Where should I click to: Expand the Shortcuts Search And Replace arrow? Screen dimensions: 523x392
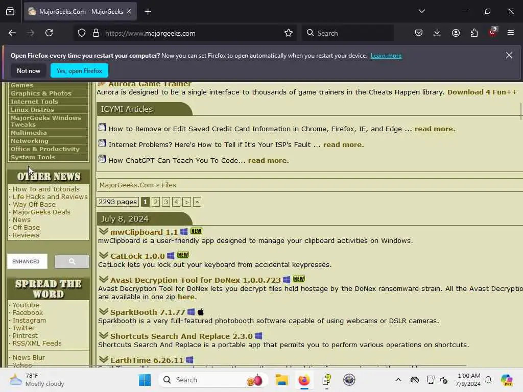click(x=103, y=335)
